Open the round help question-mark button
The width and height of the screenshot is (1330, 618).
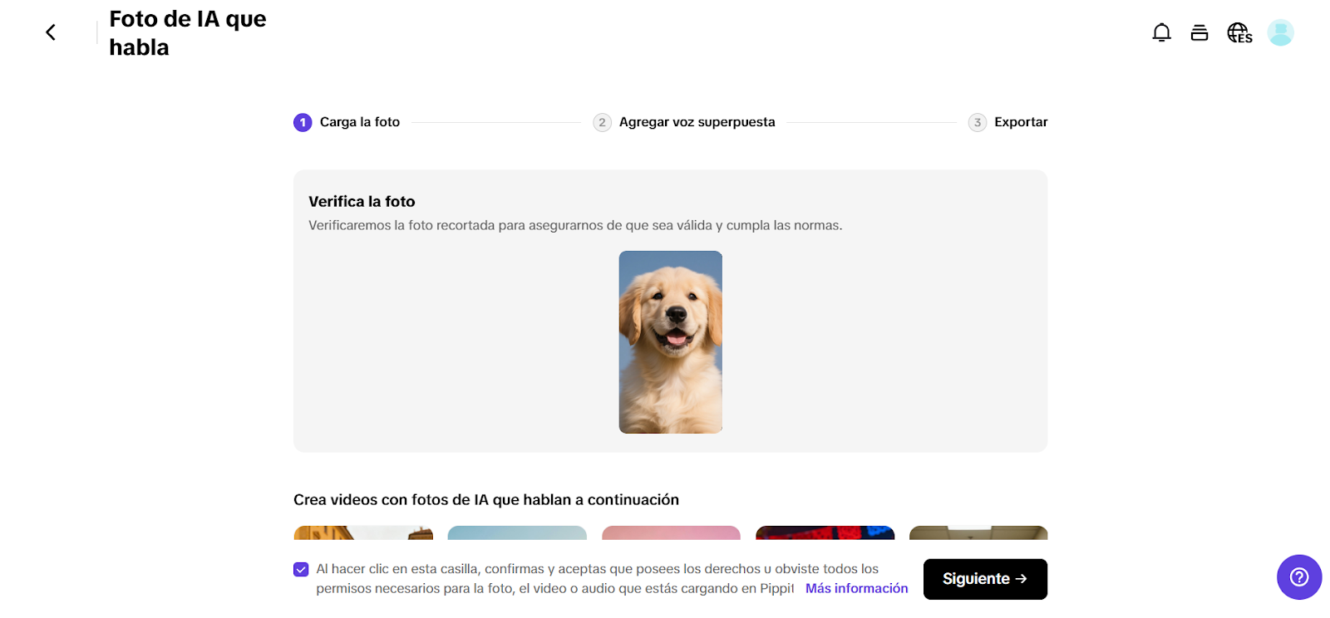tap(1298, 576)
